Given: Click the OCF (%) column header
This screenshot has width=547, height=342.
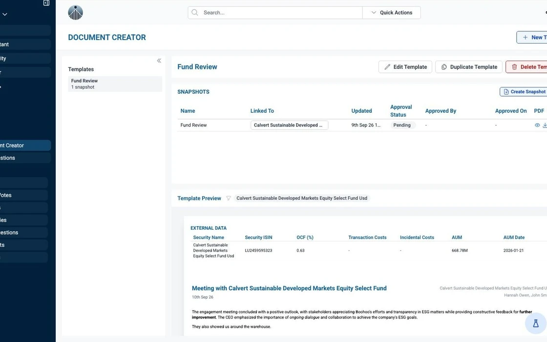Looking at the screenshot, I should [305, 237].
